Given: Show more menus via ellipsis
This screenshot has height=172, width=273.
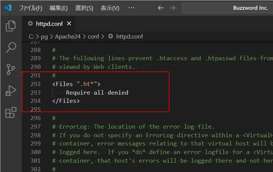Looking at the screenshot, I should coord(131,8).
